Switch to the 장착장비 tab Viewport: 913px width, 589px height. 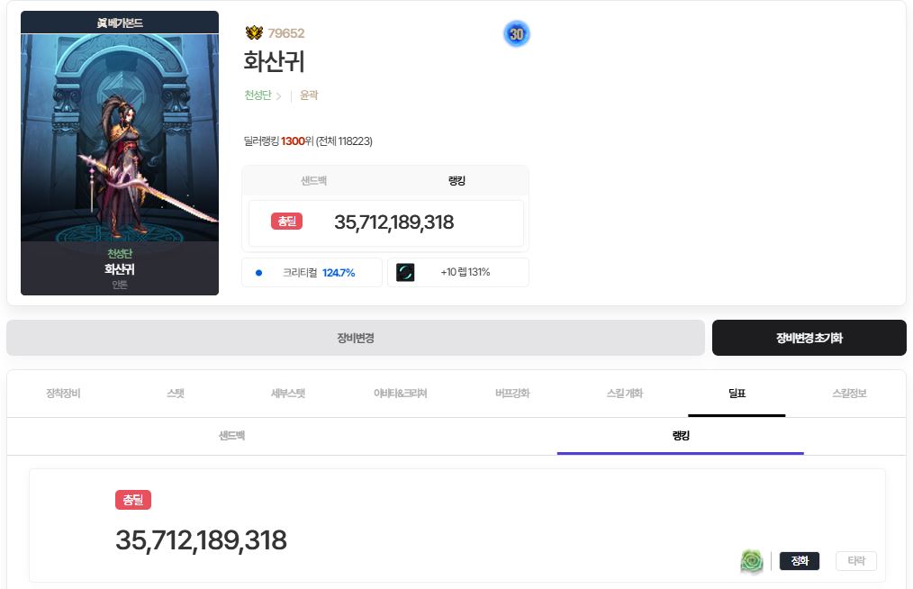(x=63, y=394)
